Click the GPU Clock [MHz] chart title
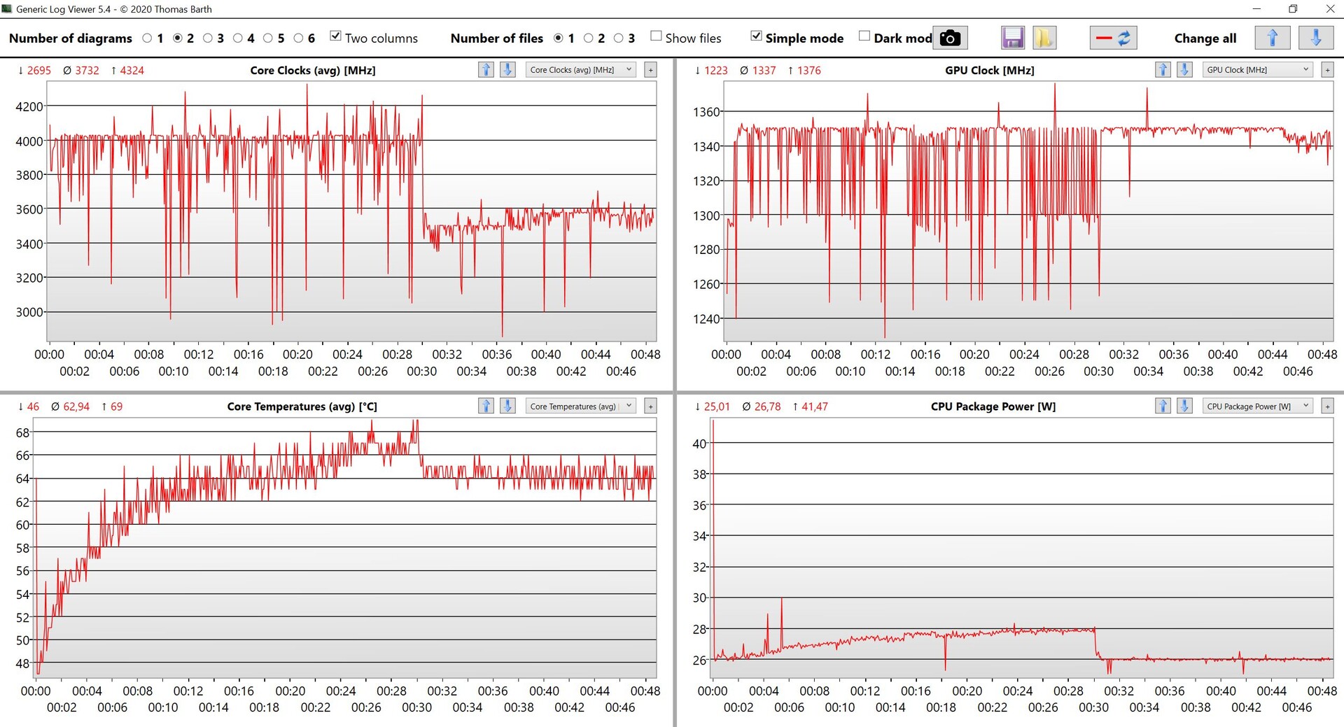Viewport: 1344px width, 727px height. tap(990, 71)
